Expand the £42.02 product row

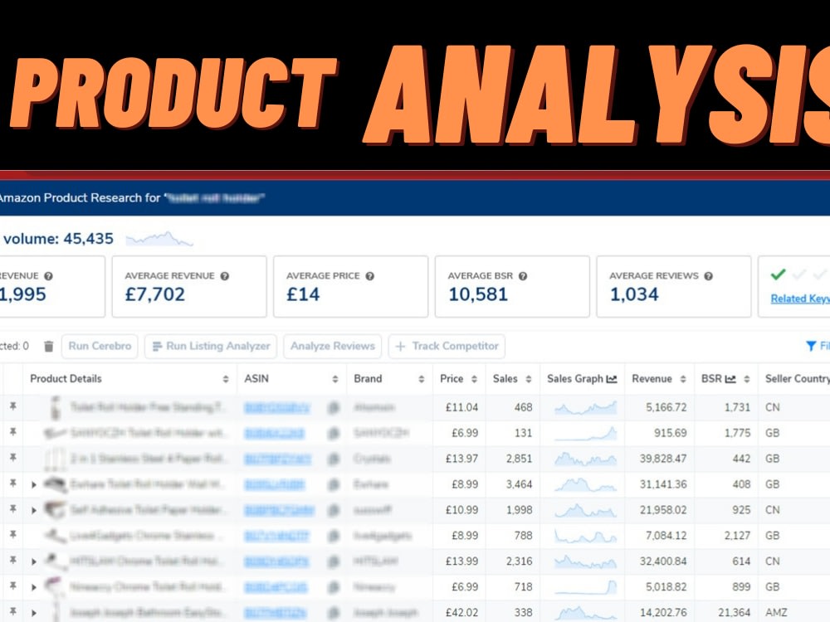coord(34,613)
